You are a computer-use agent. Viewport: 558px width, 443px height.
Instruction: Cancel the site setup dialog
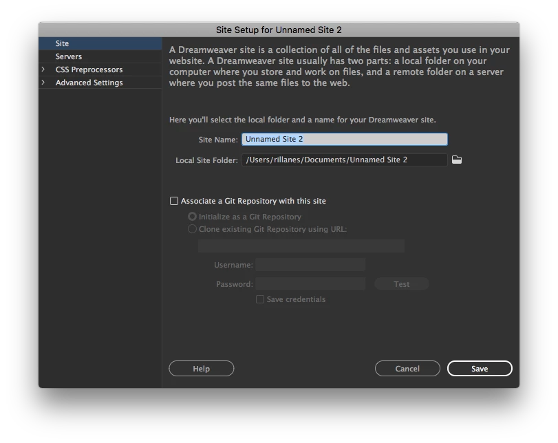(407, 369)
